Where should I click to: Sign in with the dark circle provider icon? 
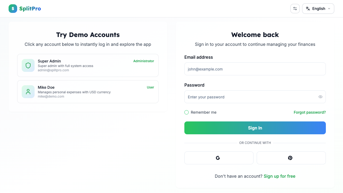coord(291,158)
